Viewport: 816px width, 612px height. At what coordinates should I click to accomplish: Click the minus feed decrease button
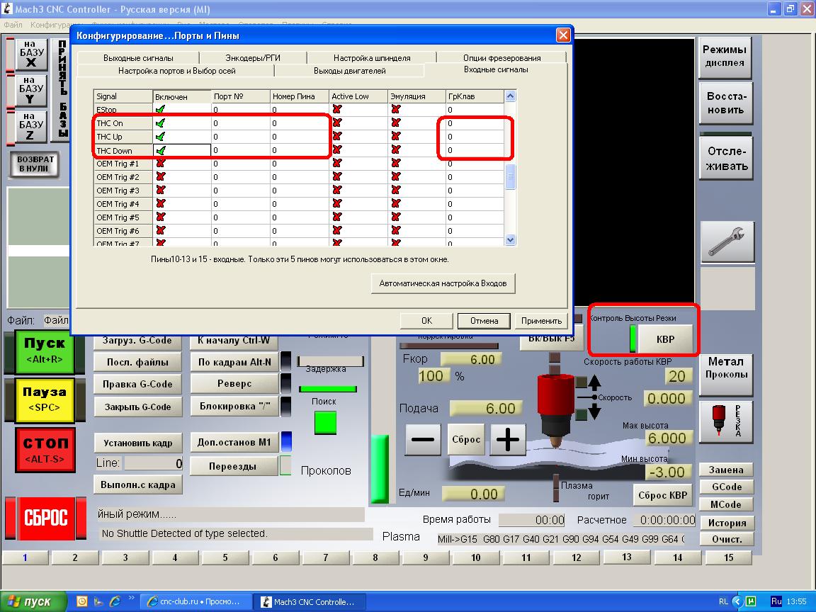(423, 440)
